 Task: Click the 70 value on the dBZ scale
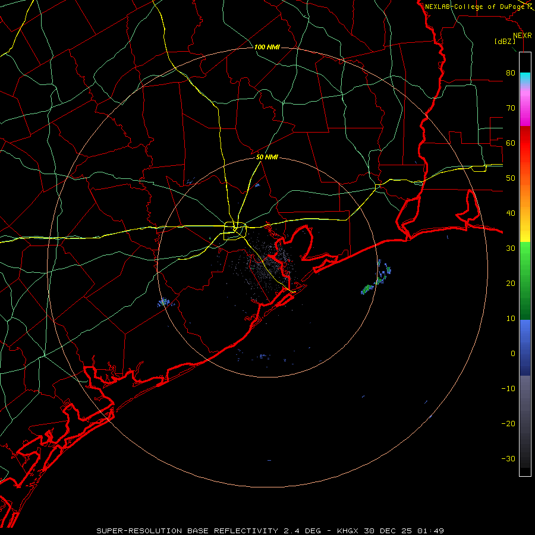pos(511,108)
